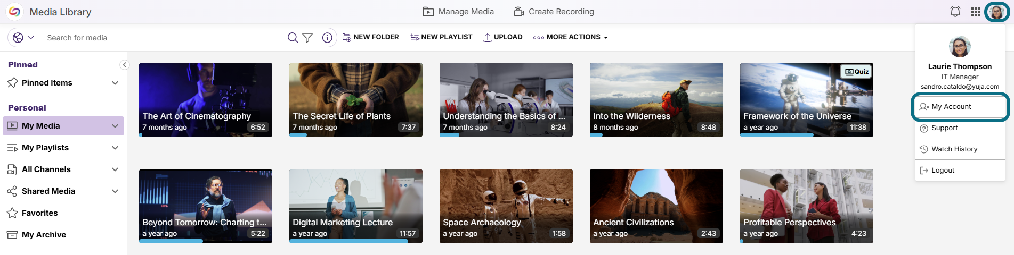Viewport: 1014px width, 255px height.
Task: Click the Pinned Items pin icon
Action: [x=13, y=83]
